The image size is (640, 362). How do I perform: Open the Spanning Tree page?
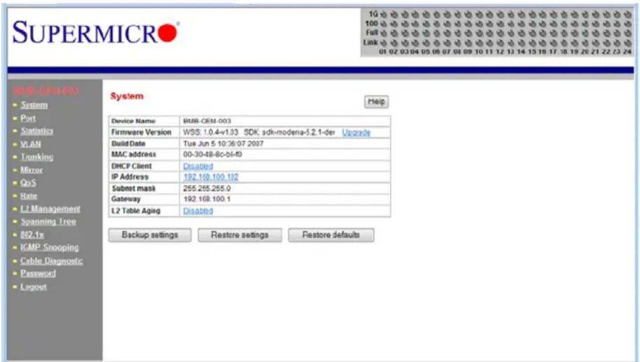48,221
